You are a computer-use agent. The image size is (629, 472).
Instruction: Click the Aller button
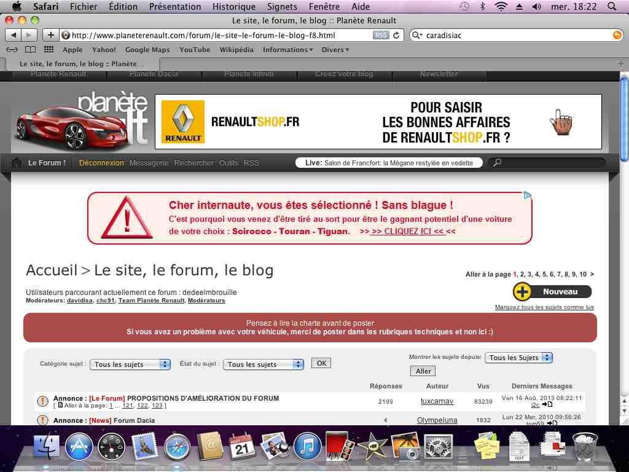423,371
